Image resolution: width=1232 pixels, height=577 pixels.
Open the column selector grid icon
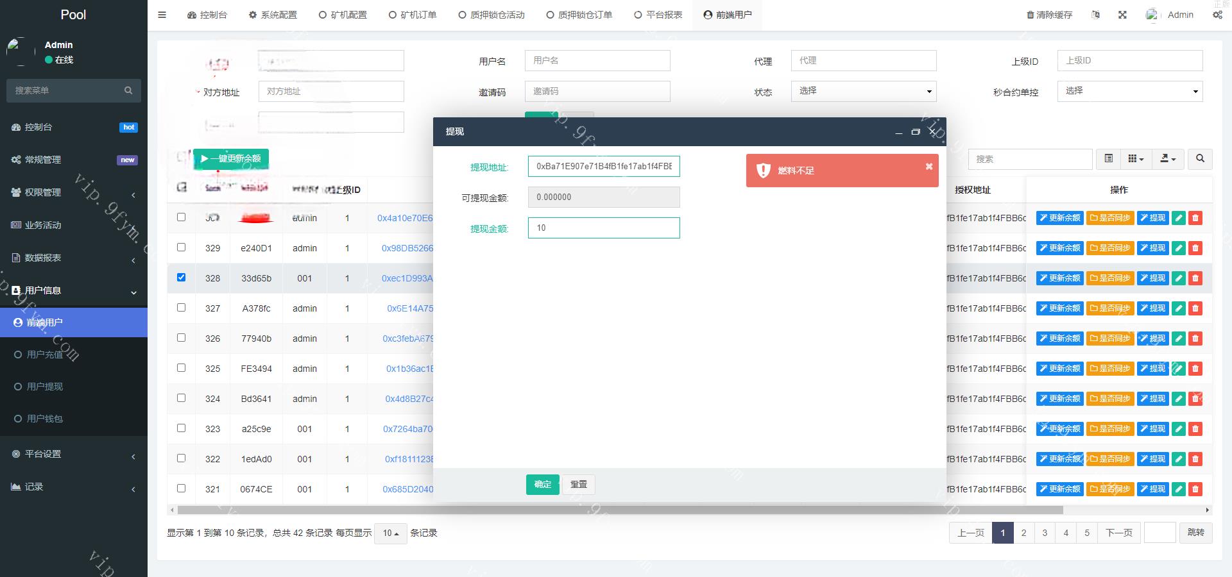tap(1136, 159)
